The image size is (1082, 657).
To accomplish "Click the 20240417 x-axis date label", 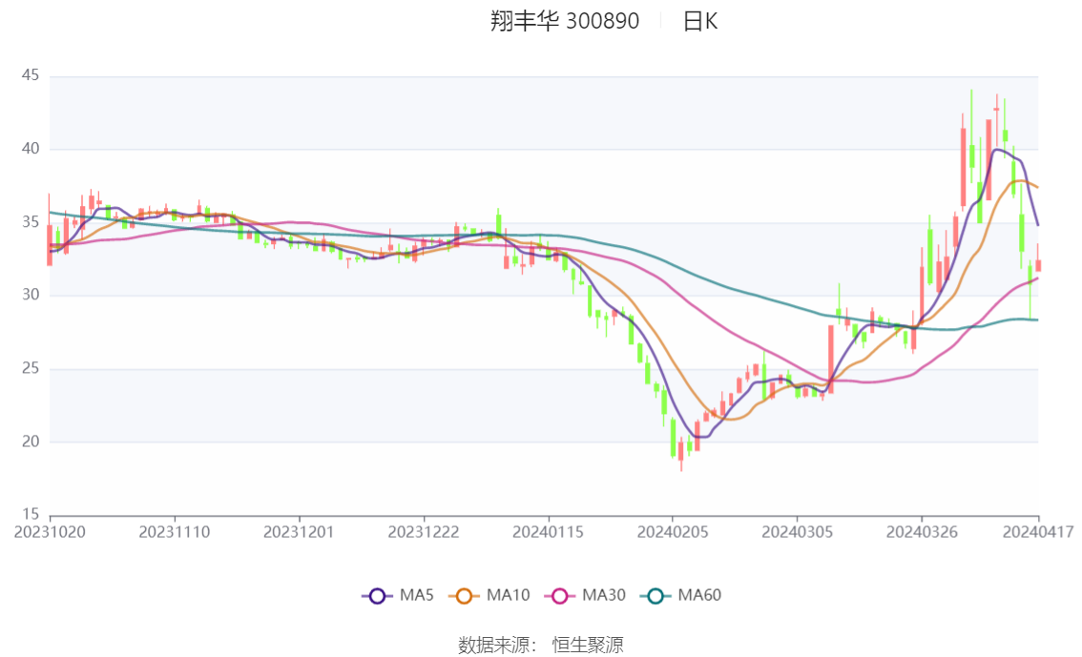I will [1038, 532].
